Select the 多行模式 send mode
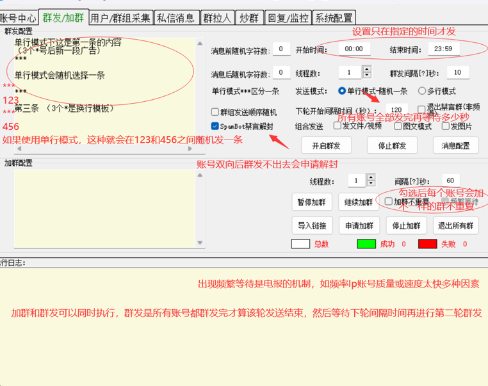This screenshot has height=386, width=488. [x=421, y=91]
